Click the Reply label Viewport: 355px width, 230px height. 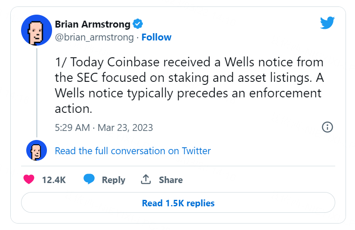pos(113,180)
